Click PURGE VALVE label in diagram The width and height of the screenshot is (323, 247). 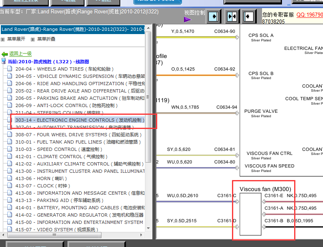tap(261, 111)
